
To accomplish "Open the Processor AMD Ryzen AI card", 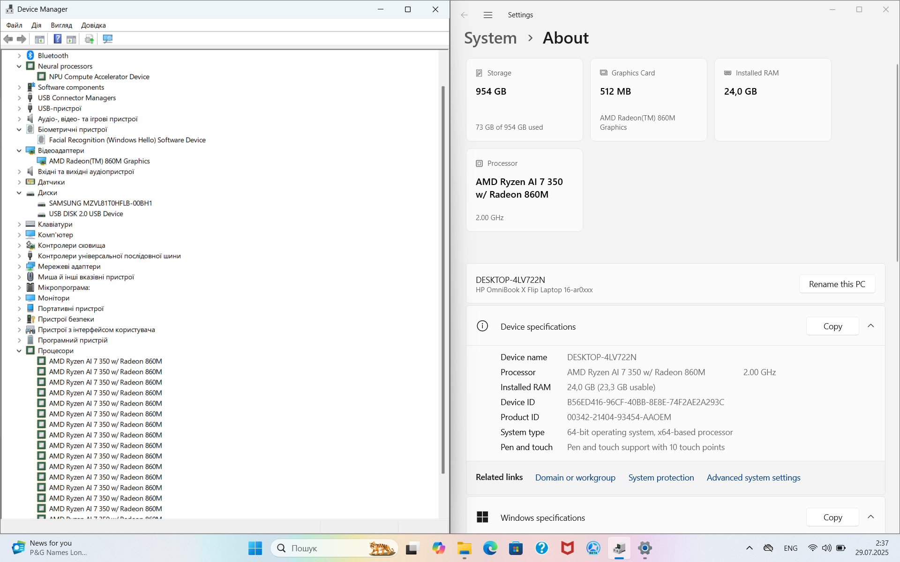I will pyautogui.click(x=525, y=190).
